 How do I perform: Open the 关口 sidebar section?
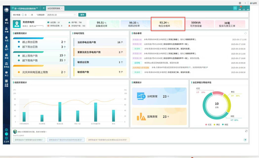pos(6,74)
